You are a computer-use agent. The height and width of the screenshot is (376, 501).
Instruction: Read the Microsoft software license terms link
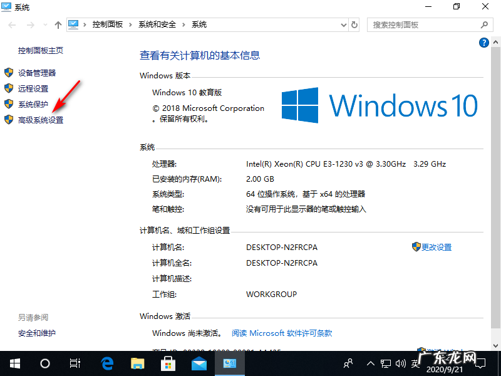(x=282, y=333)
